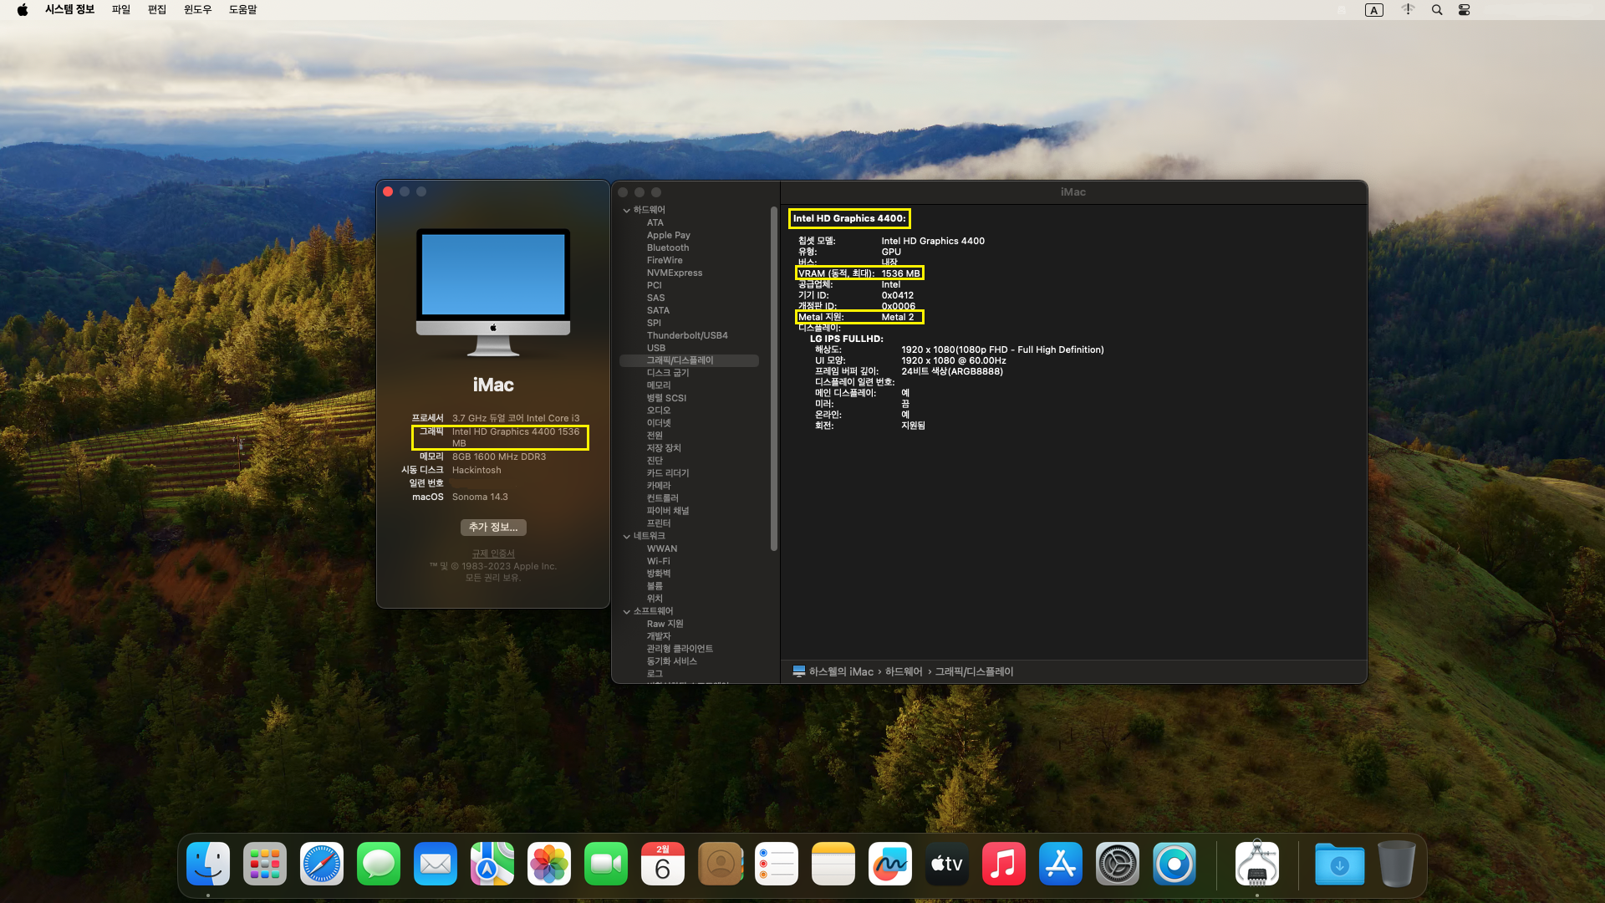Viewport: 1605px width, 903px height.
Task: Open App Store in the dock
Action: 1061,864
